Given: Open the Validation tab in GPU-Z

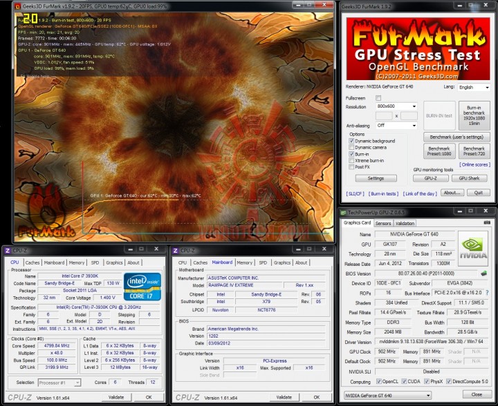Looking at the screenshot, I should tap(405, 223).
